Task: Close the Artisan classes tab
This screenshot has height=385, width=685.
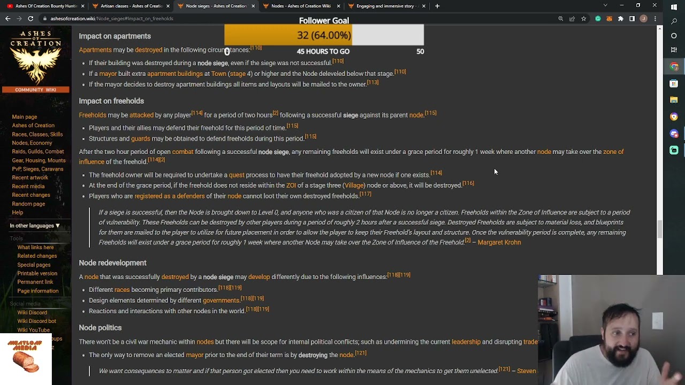Action: (x=168, y=6)
